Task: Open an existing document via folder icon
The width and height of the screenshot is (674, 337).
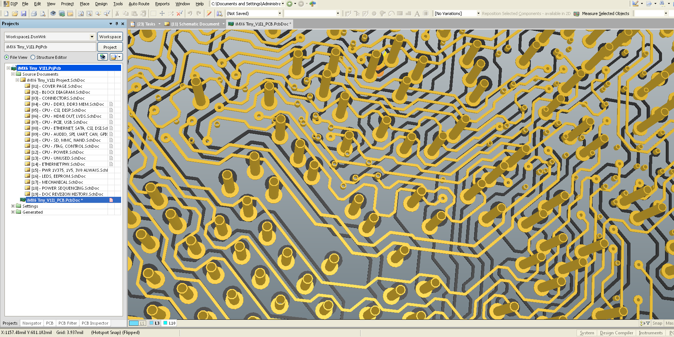Action: [15, 13]
